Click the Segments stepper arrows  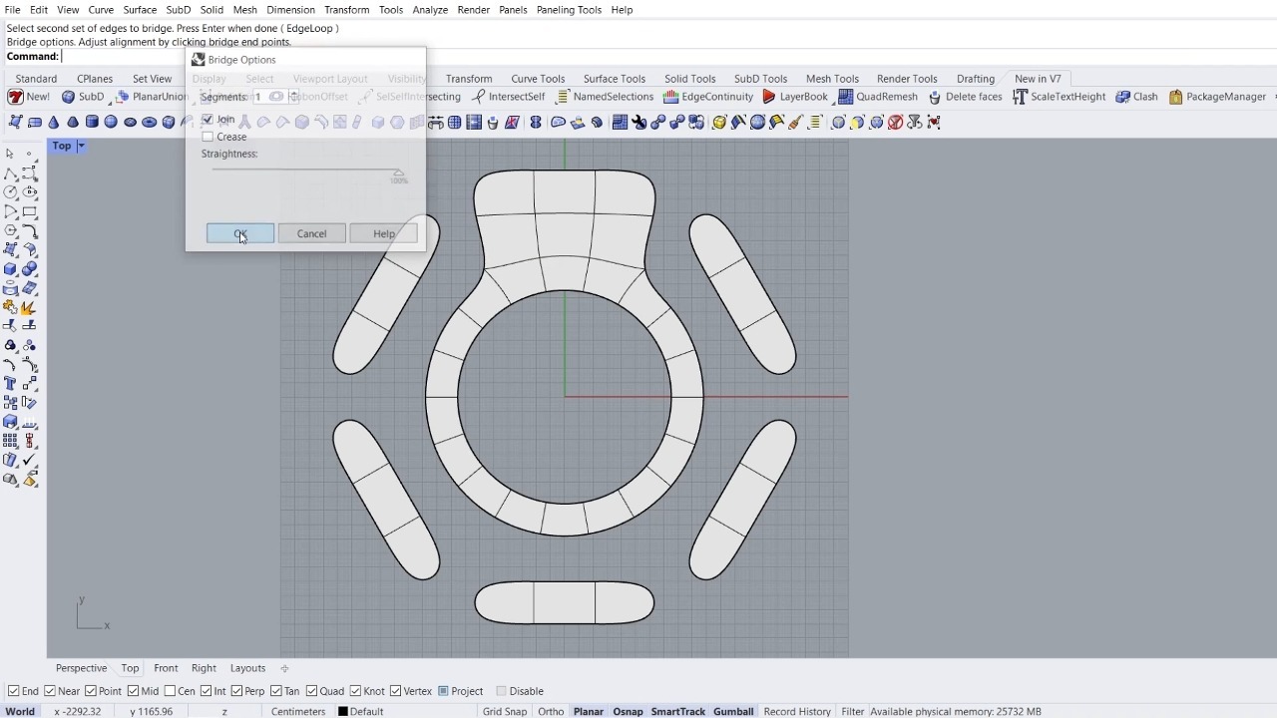(293, 97)
